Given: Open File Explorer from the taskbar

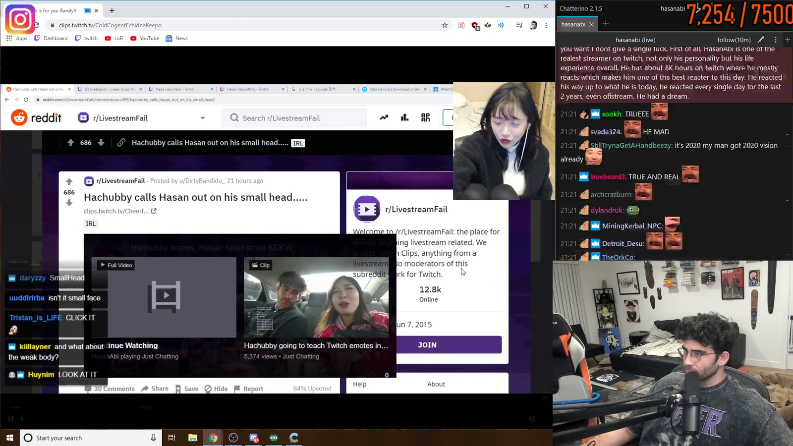Looking at the screenshot, I should click(x=193, y=438).
